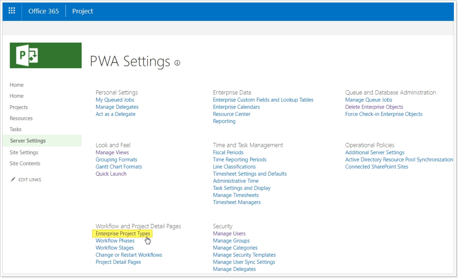458x278 pixels.
Task: Open Line Classifications
Action: click(x=234, y=167)
